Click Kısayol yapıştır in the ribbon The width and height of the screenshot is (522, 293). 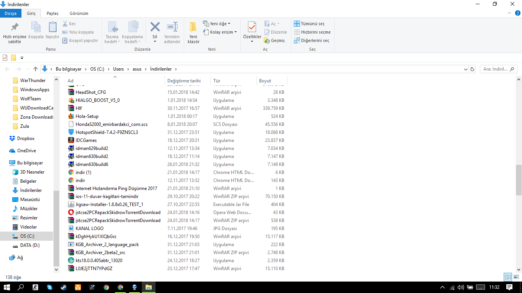coord(80,40)
